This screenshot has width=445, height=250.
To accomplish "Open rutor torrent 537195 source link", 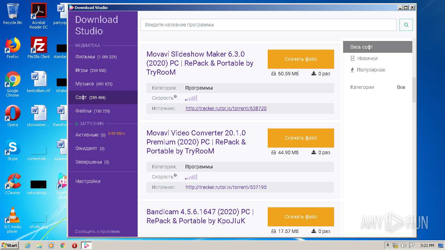I will (226, 187).
